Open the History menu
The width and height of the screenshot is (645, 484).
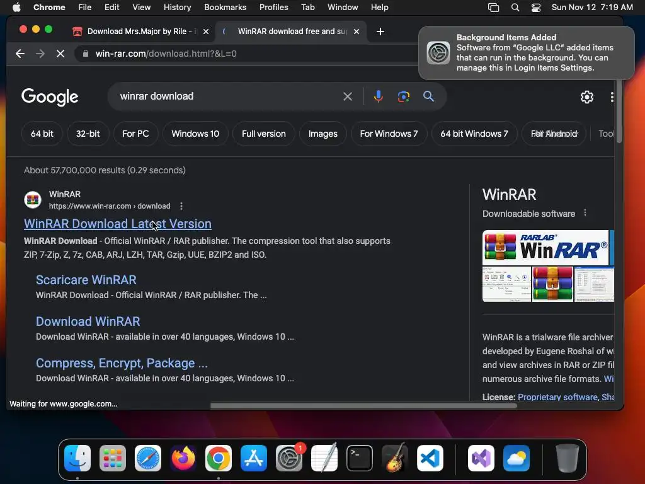point(177,7)
